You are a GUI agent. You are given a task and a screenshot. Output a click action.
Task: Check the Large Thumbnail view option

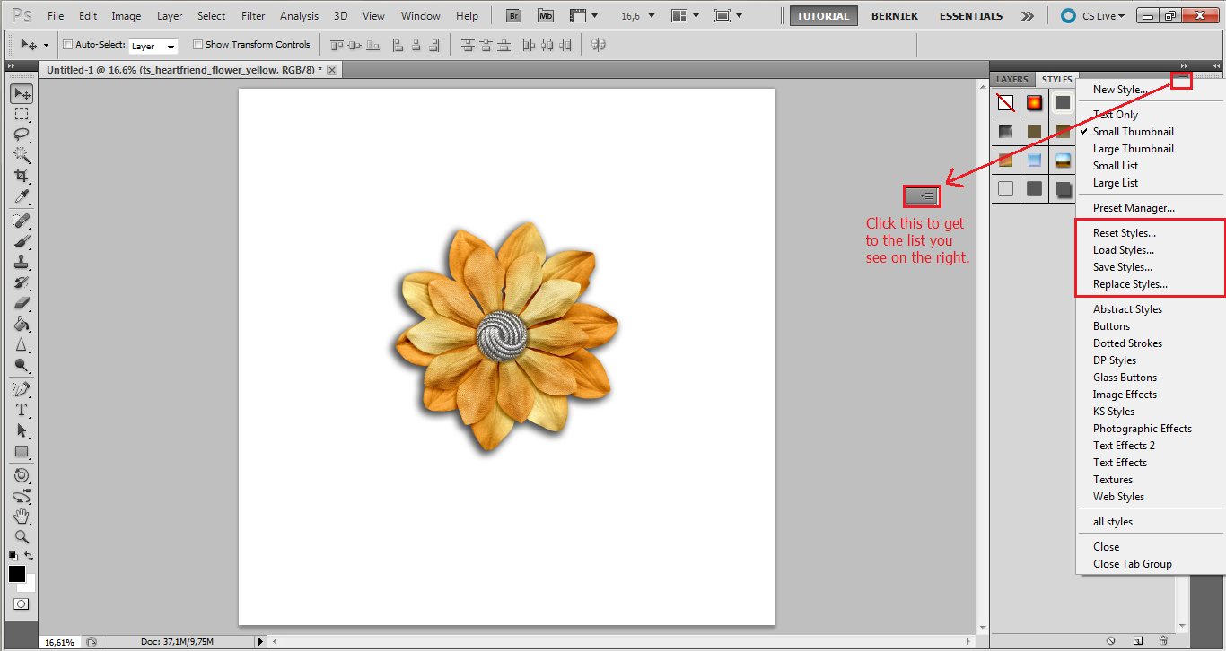(x=1133, y=148)
